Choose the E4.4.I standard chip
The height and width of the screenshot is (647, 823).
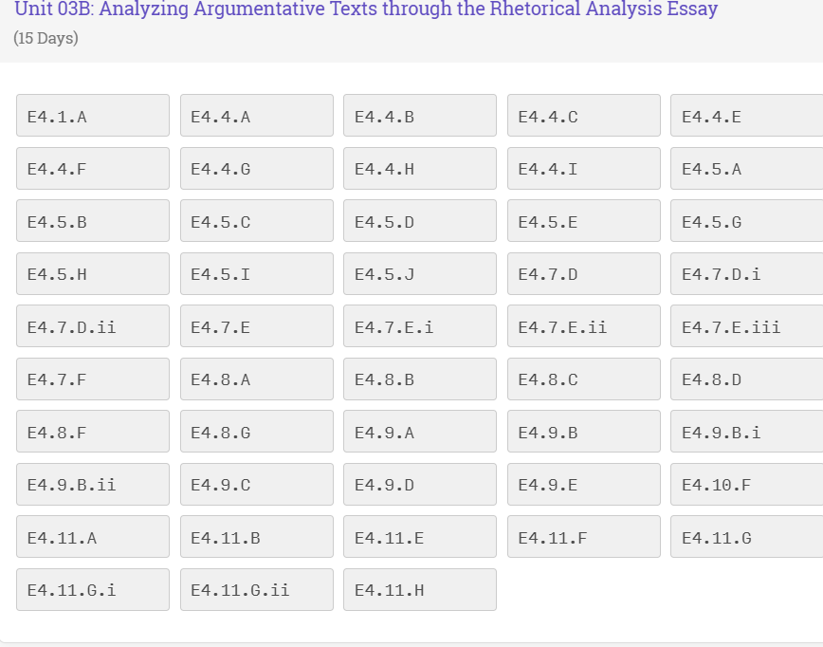pos(584,169)
